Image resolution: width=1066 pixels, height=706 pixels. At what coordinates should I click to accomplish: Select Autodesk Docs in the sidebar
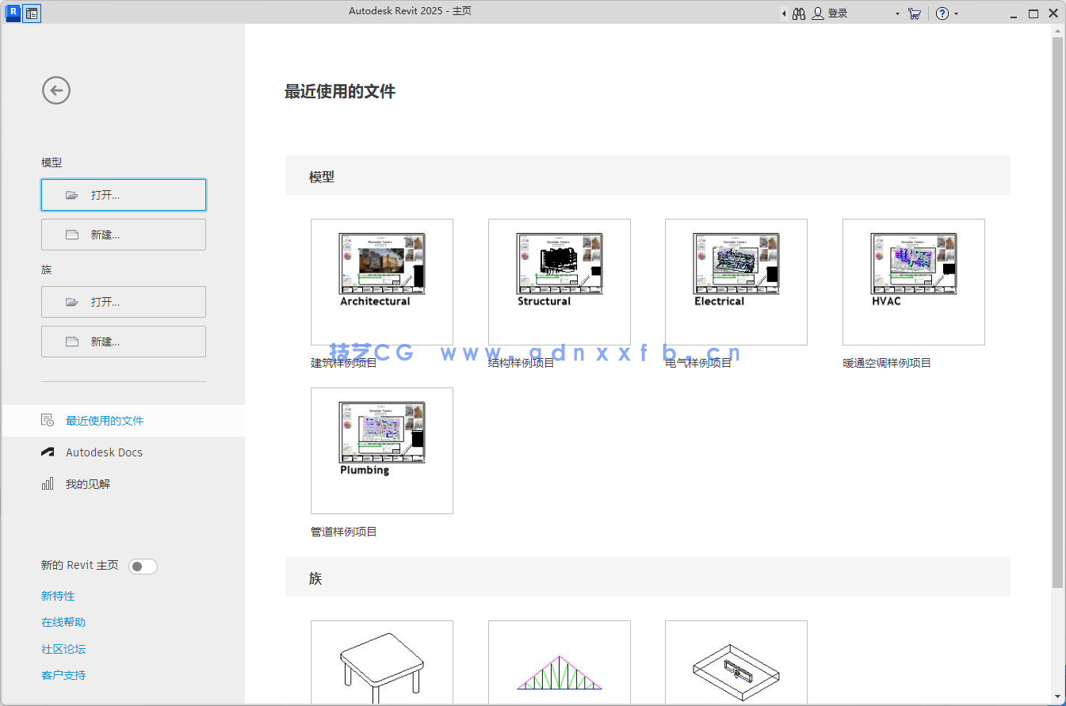pos(104,452)
